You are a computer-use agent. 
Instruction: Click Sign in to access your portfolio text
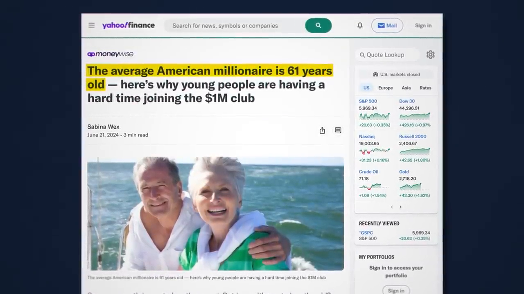[x=396, y=272]
